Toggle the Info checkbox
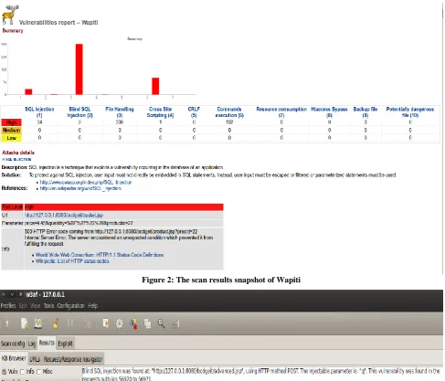Viewport: 445px width, 381px height. click(22, 372)
